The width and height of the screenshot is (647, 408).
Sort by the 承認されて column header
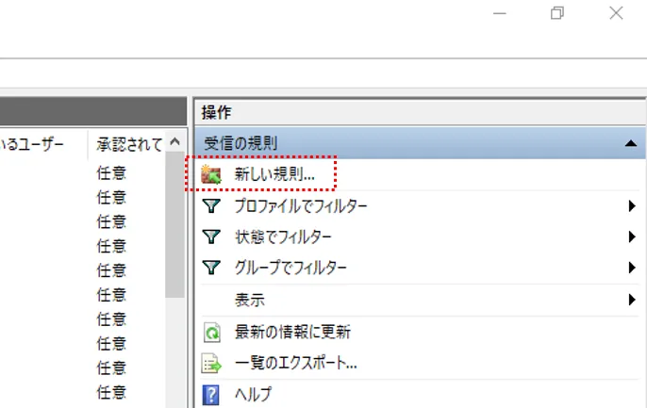127,143
